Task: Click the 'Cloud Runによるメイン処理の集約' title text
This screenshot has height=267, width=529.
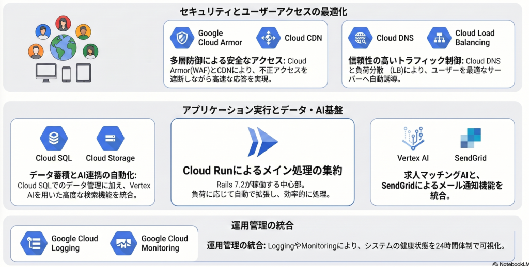Action: tap(262, 171)
